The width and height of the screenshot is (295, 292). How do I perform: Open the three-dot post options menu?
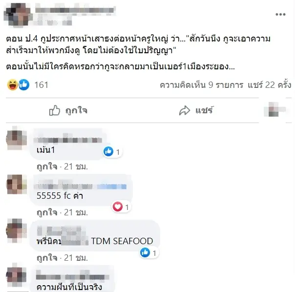tap(280, 14)
